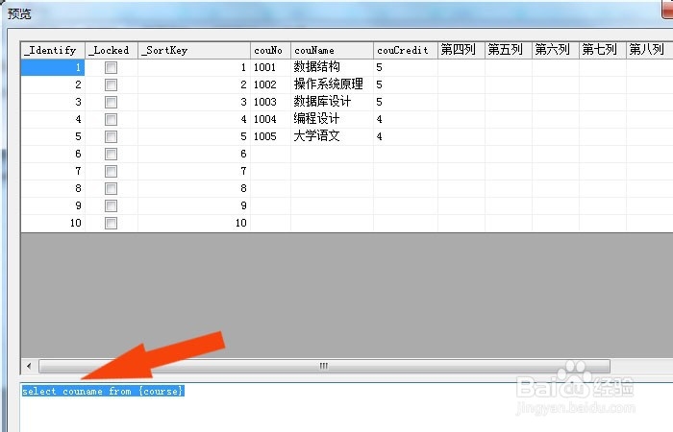Click the couNo column header
Image resolution: width=673 pixels, height=432 pixels.
click(271, 51)
